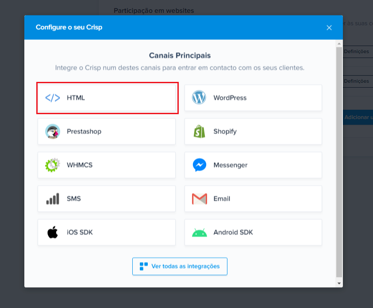Open Ver todas as integrações
Viewport: 373px width, 308px height.
click(180, 266)
